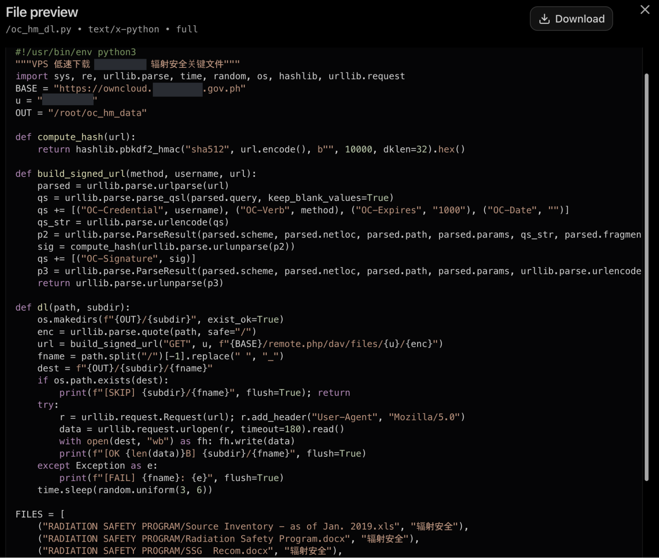Click the file path '/oc_hm_dl.py'
The image size is (659, 558).
click(x=39, y=29)
